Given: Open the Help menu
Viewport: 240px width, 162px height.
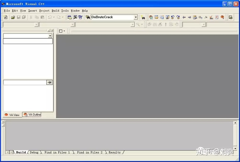Looking at the screenshot, I should coord(85,11).
